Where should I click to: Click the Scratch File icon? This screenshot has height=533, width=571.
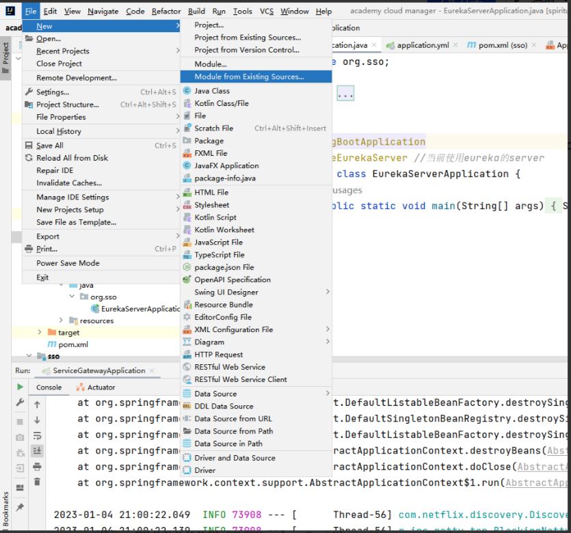click(187, 128)
